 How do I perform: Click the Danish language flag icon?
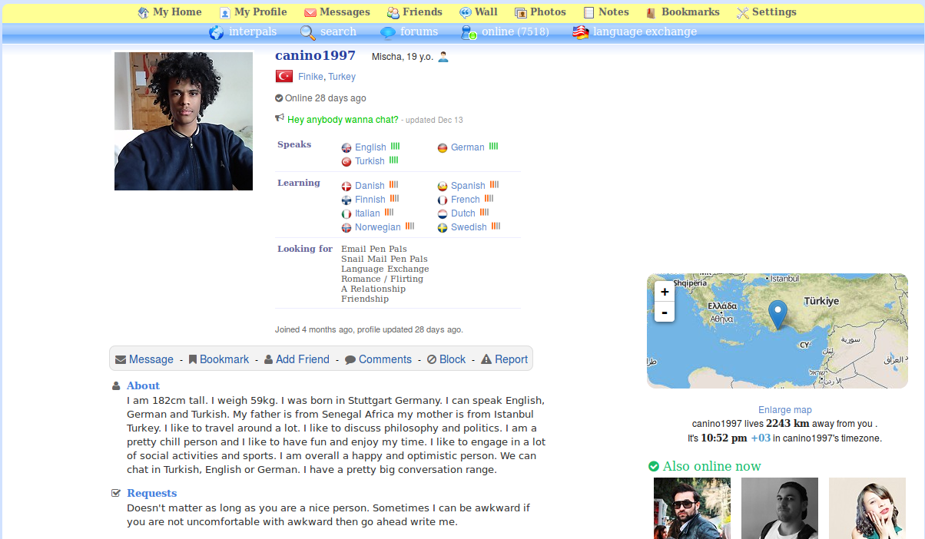pyautogui.click(x=346, y=186)
